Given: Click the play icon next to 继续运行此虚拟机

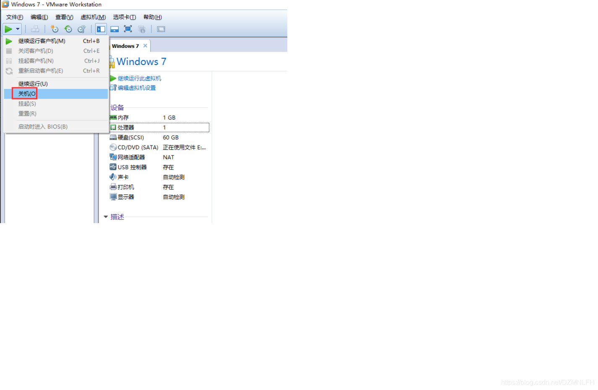Looking at the screenshot, I should coord(113,78).
